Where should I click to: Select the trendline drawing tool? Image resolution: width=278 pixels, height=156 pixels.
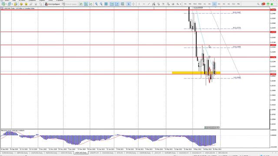coord(149,4)
